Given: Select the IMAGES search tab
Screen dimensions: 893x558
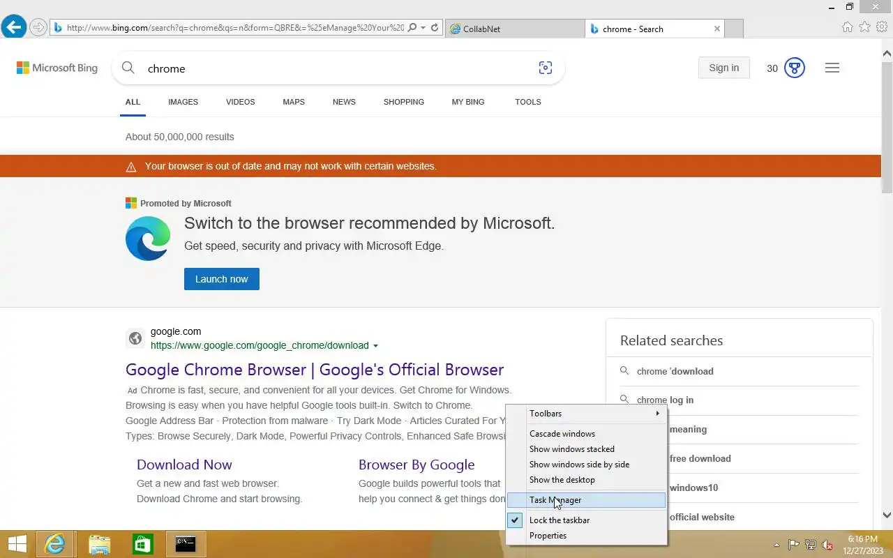Looking at the screenshot, I should 183,102.
